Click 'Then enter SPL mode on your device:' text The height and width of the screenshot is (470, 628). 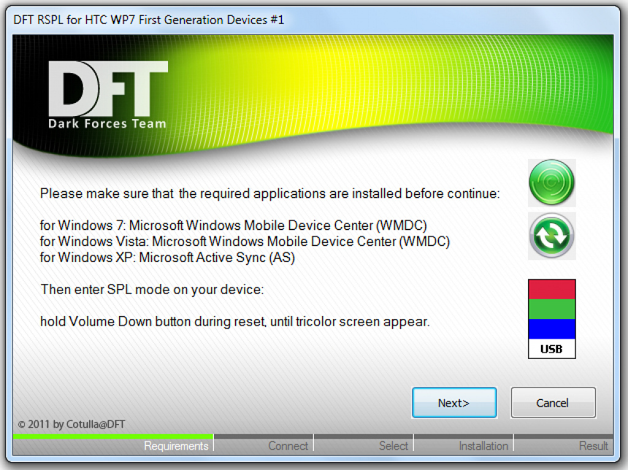click(x=152, y=290)
